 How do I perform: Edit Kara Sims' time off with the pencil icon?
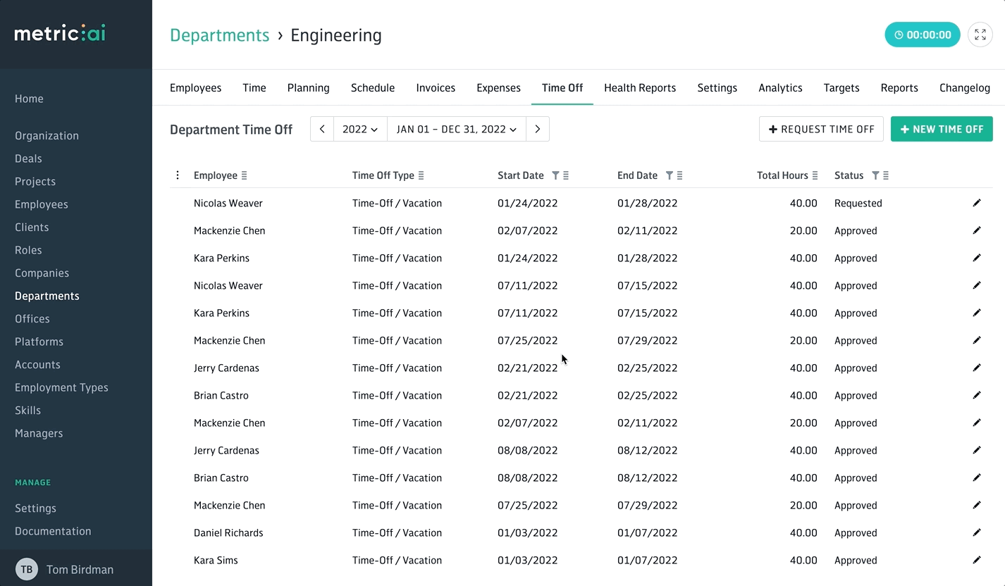point(977,560)
